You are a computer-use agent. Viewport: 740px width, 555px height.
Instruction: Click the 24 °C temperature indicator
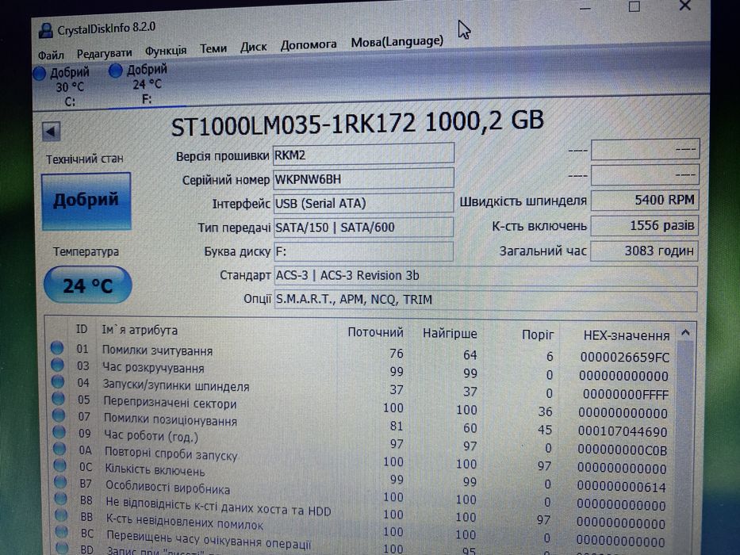(x=88, y=285)
